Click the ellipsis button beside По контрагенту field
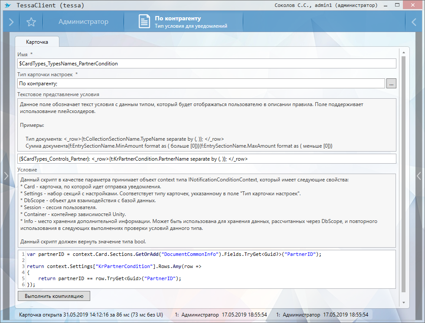The width and height of the screenshot is (425, 323). pyautogui.click(x=391, y=84)
